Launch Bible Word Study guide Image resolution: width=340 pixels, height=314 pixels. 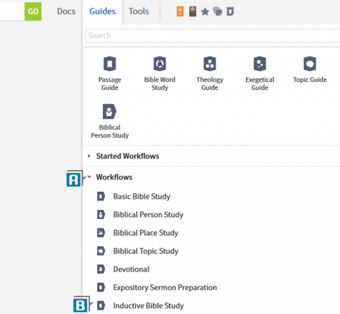[160, 65]
